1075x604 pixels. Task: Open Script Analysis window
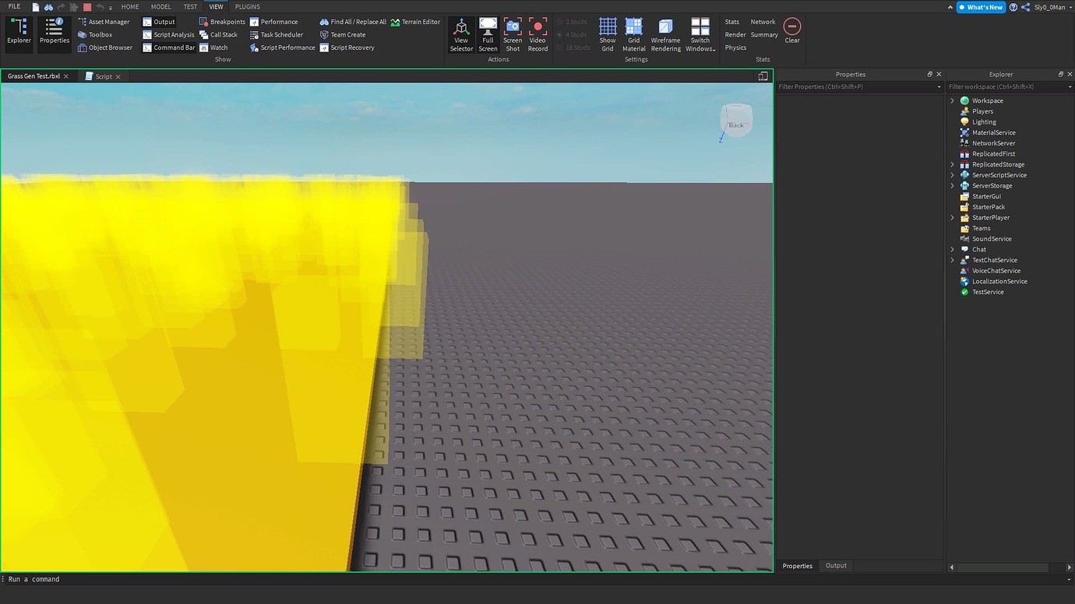click(169, 35)
